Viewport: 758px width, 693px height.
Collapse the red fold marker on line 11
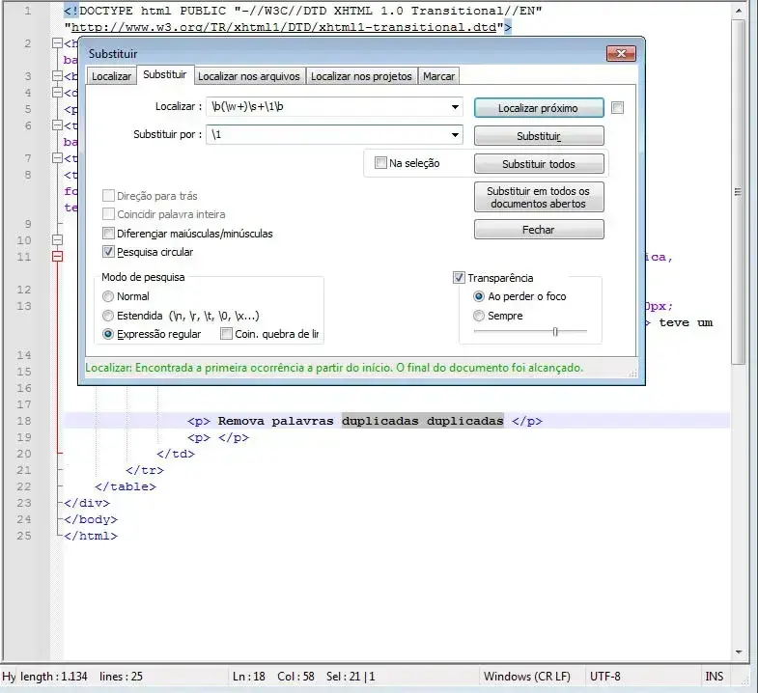(x=57, y=257)
